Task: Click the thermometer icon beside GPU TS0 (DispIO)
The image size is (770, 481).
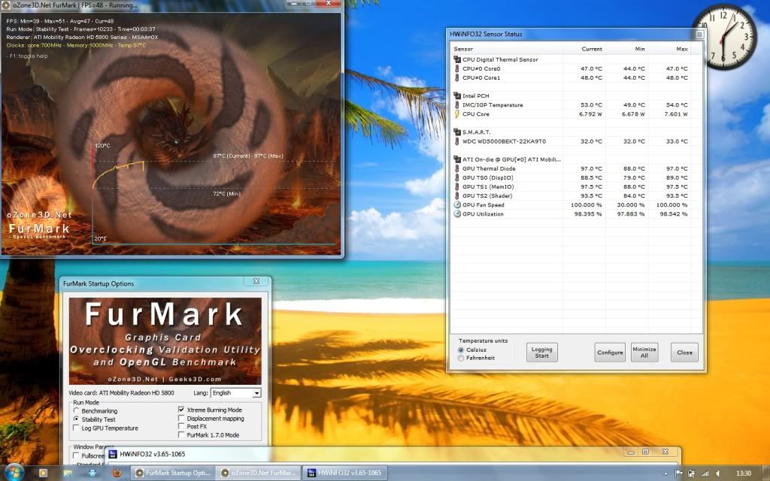Action: [x=456, y=177]
